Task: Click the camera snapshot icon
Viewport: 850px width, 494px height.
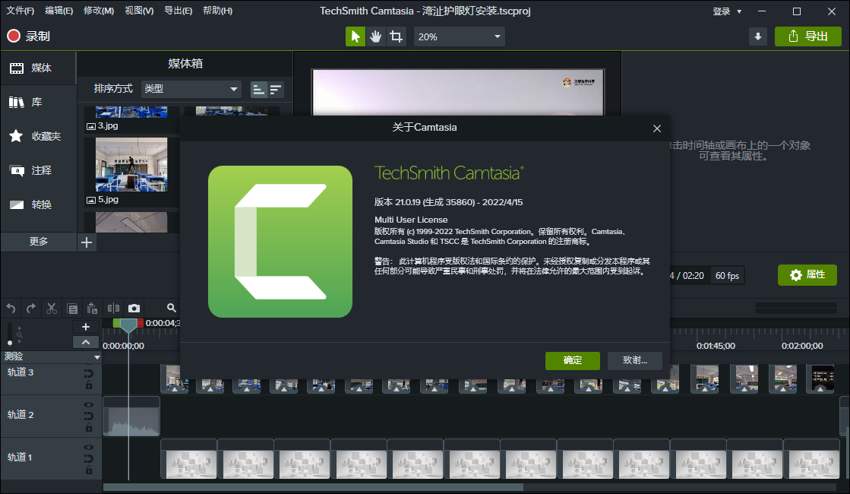Action: pos(134,309)
